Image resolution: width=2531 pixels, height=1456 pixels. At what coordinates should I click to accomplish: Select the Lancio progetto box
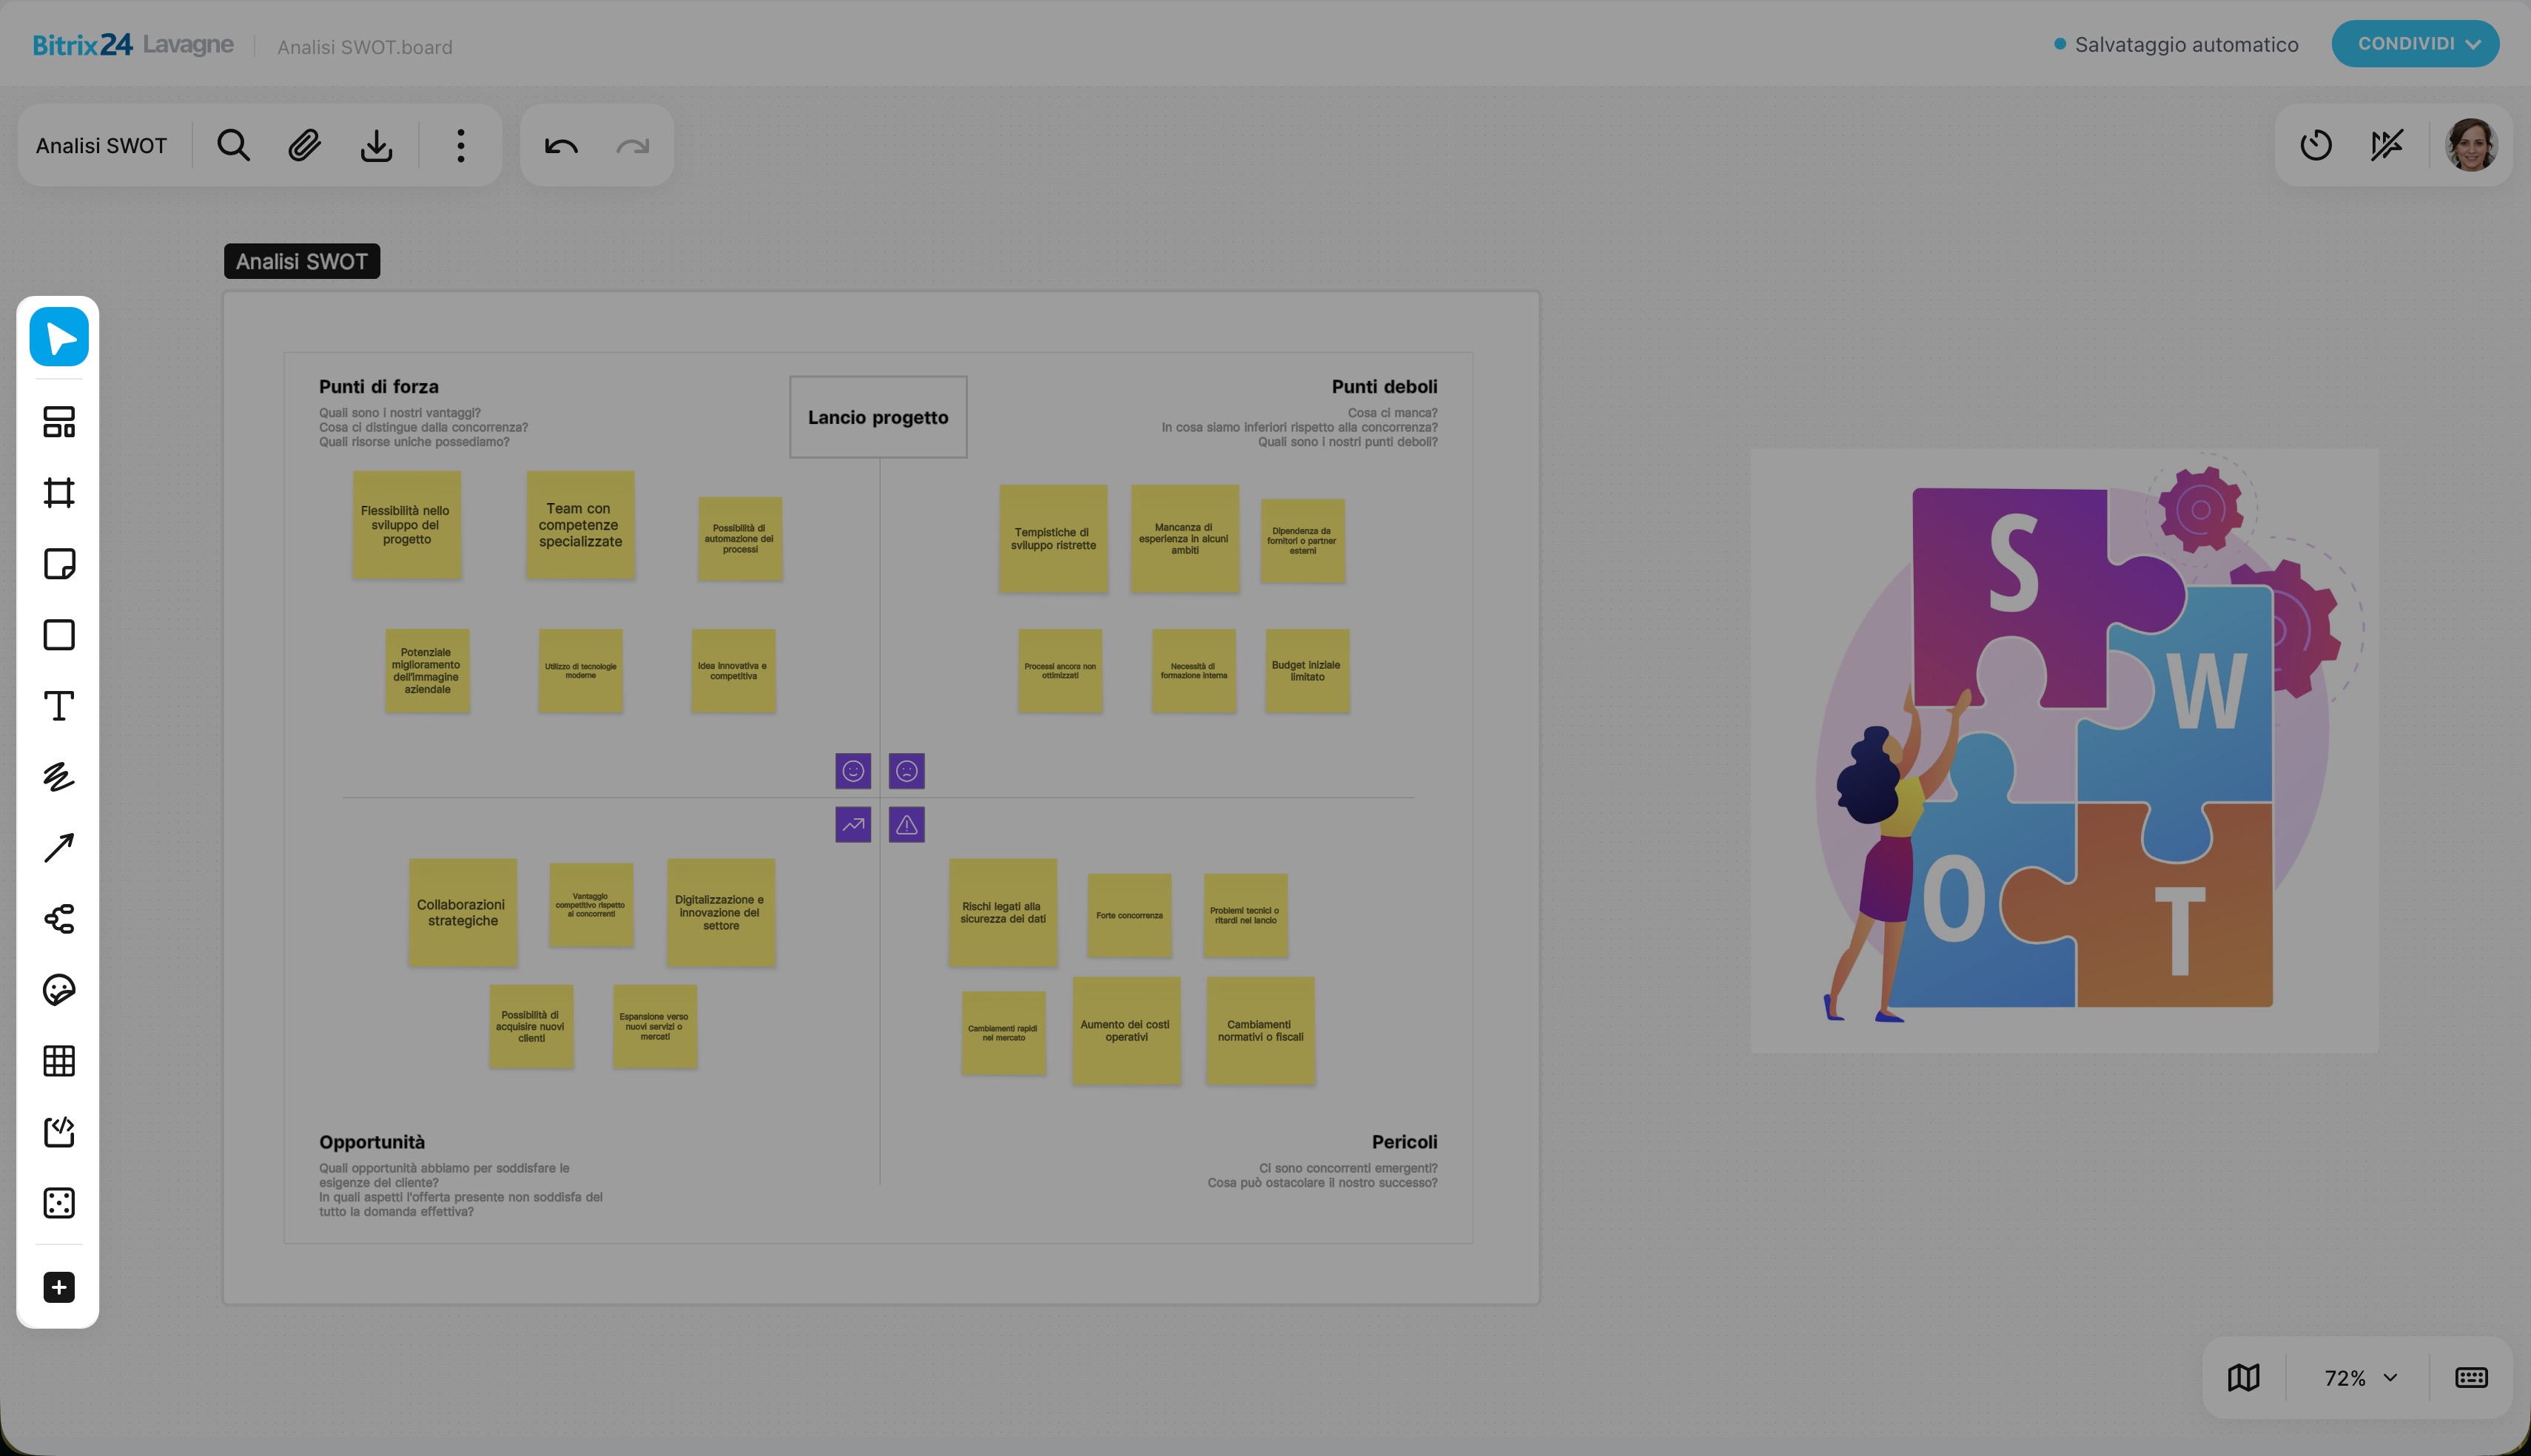[878, 417]
